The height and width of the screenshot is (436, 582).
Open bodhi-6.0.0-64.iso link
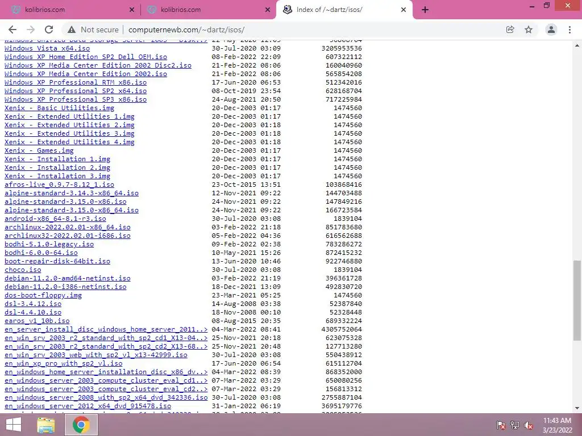click(x=41, y=253)
